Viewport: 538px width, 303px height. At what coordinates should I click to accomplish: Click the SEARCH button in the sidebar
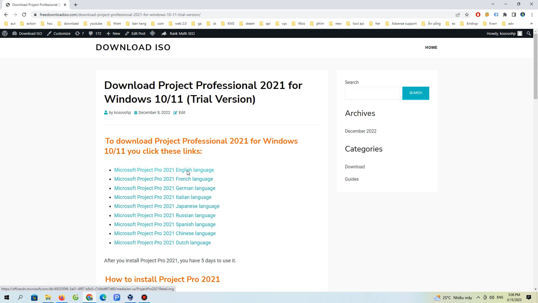click(x=416, y=93)
